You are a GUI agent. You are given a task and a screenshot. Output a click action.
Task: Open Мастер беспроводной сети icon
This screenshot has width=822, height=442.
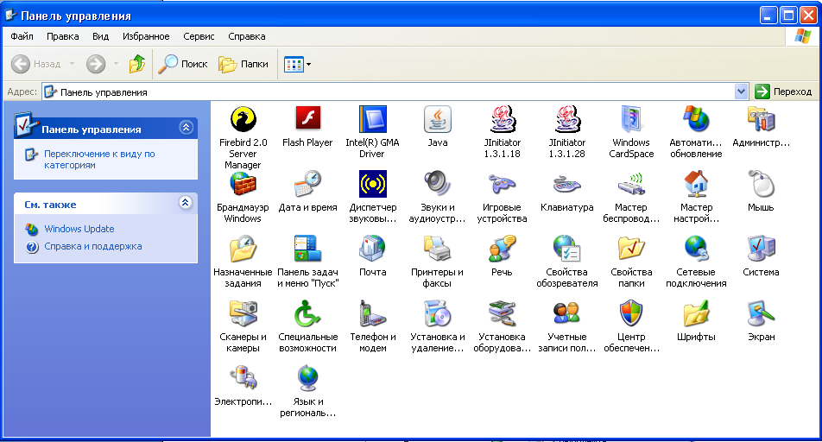631,185
